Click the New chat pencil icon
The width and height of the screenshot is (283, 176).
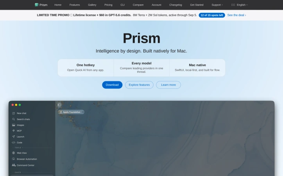pyautogui.click(x=14, y=113)
